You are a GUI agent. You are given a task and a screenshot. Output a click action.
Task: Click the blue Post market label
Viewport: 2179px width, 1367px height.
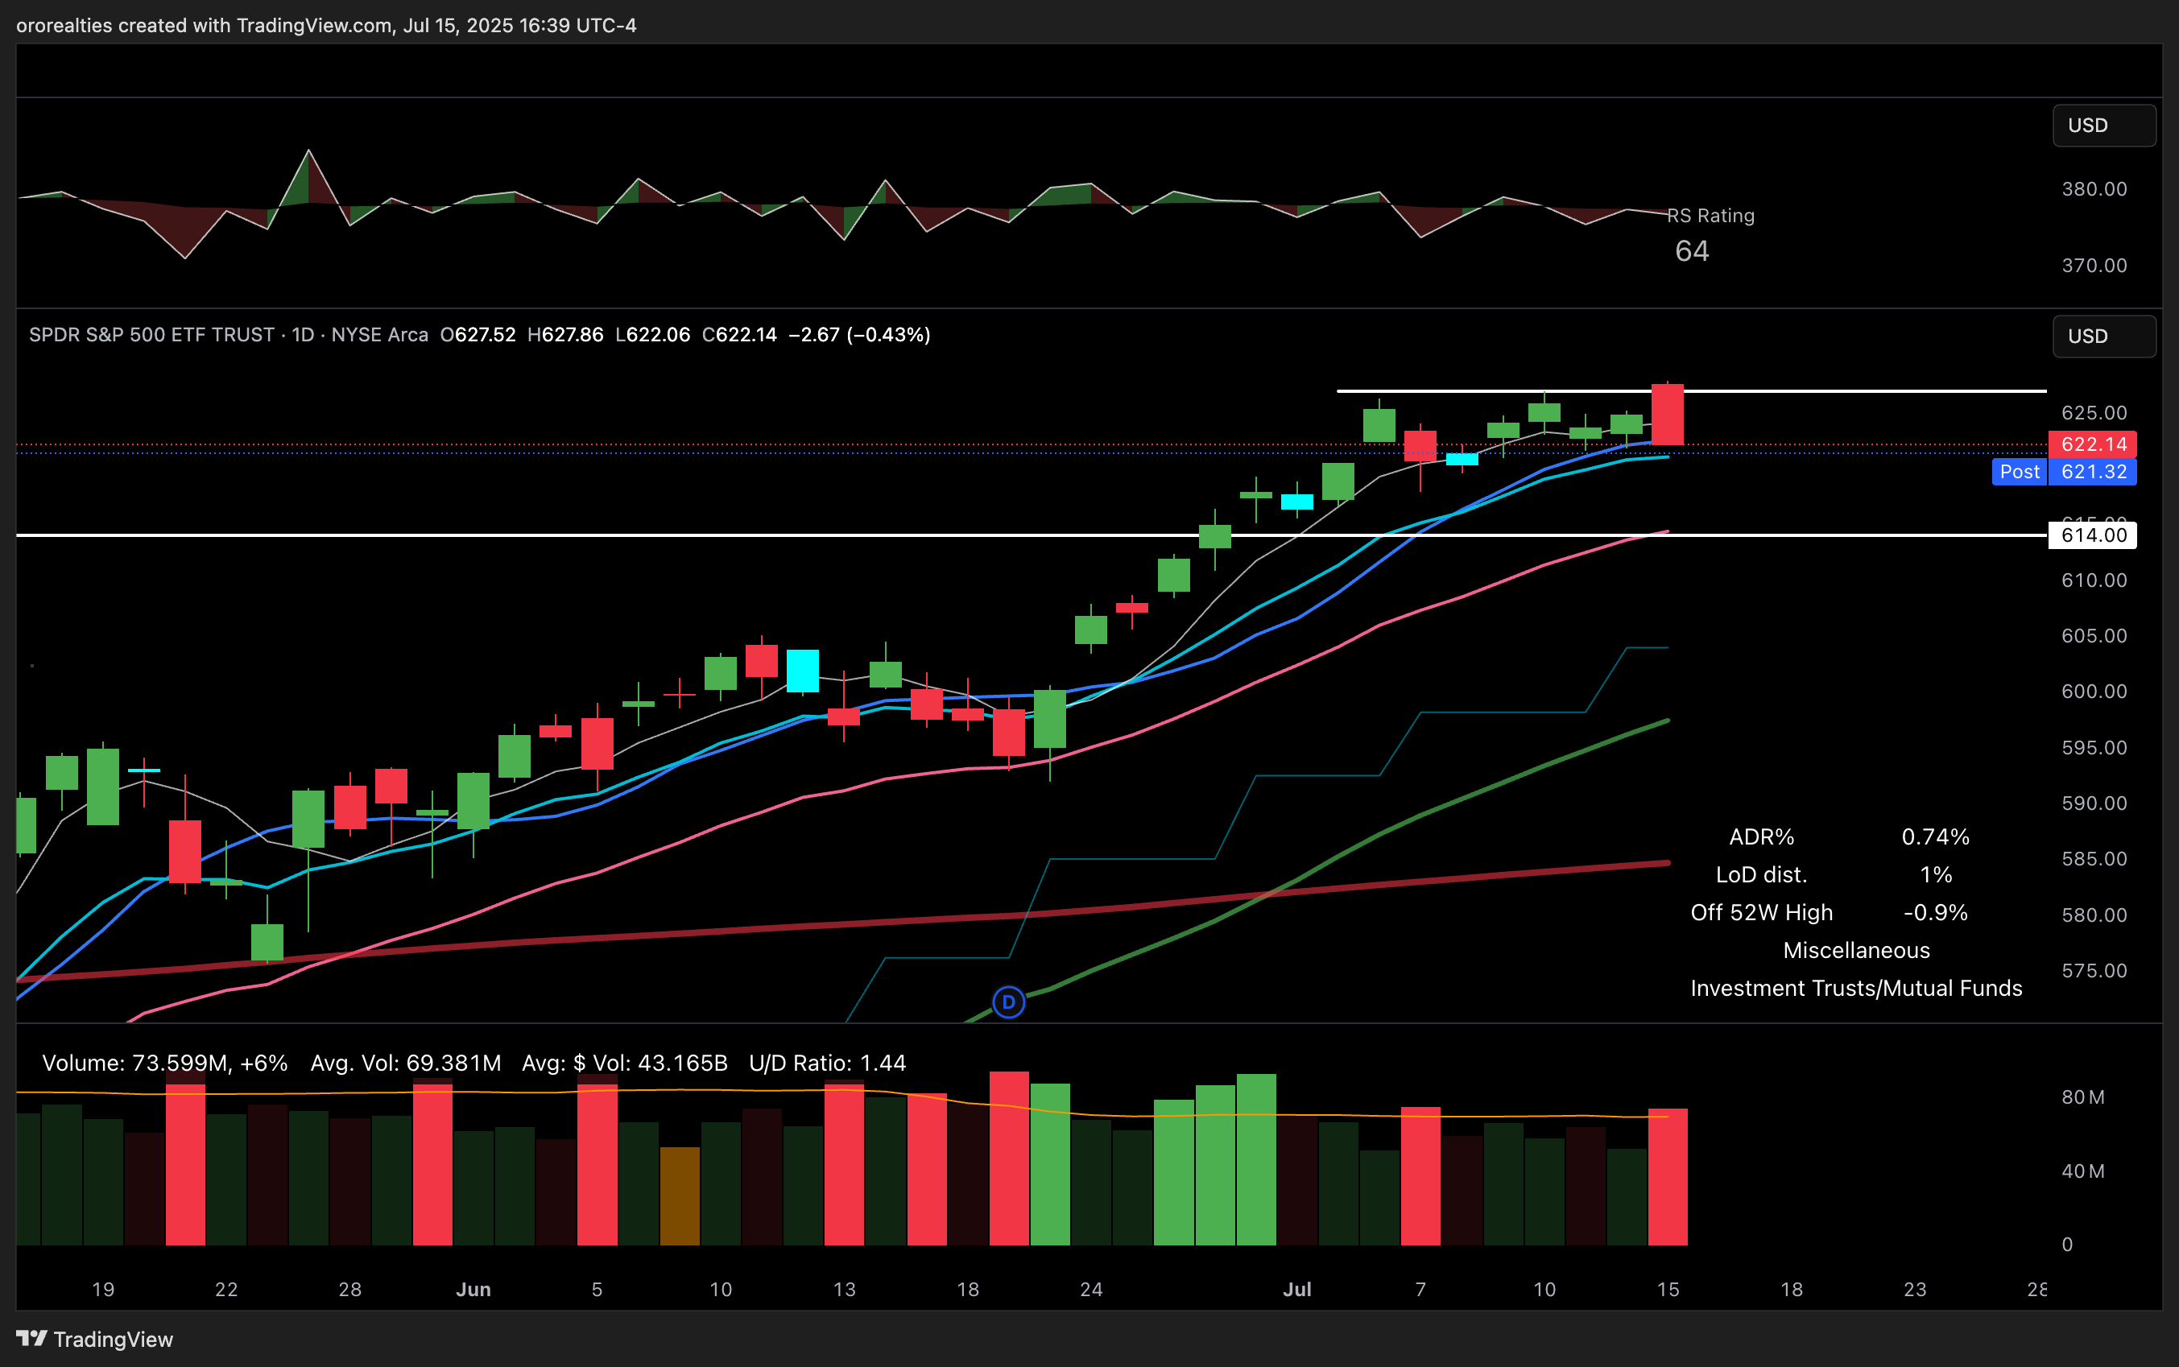2019,472
